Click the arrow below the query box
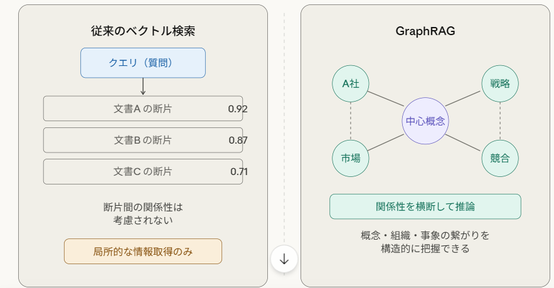554x288 pixels. click(x=143, y=87)
